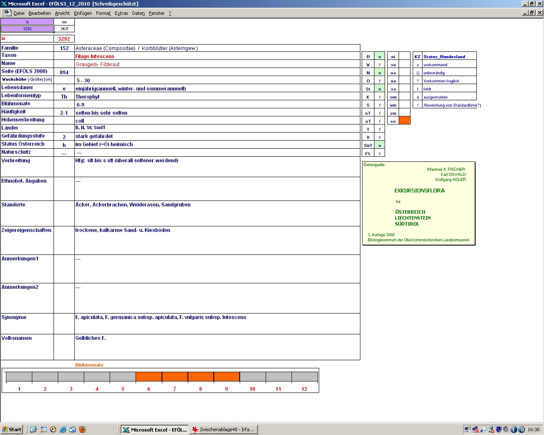Select the page number 894 cell
This screenshot has width=544, height=435.
[64, 72]
